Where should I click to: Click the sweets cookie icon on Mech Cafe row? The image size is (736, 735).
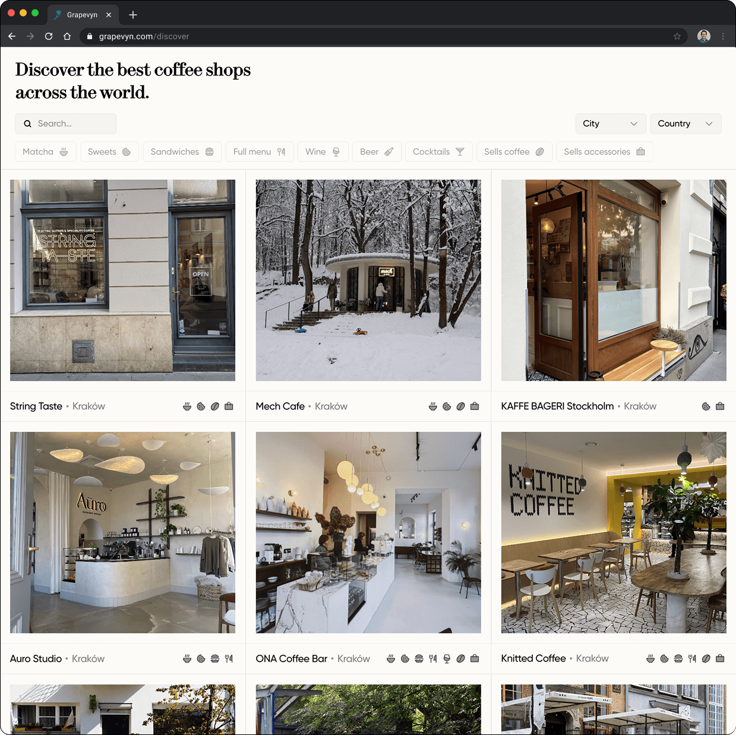click(x=447, y=406)
